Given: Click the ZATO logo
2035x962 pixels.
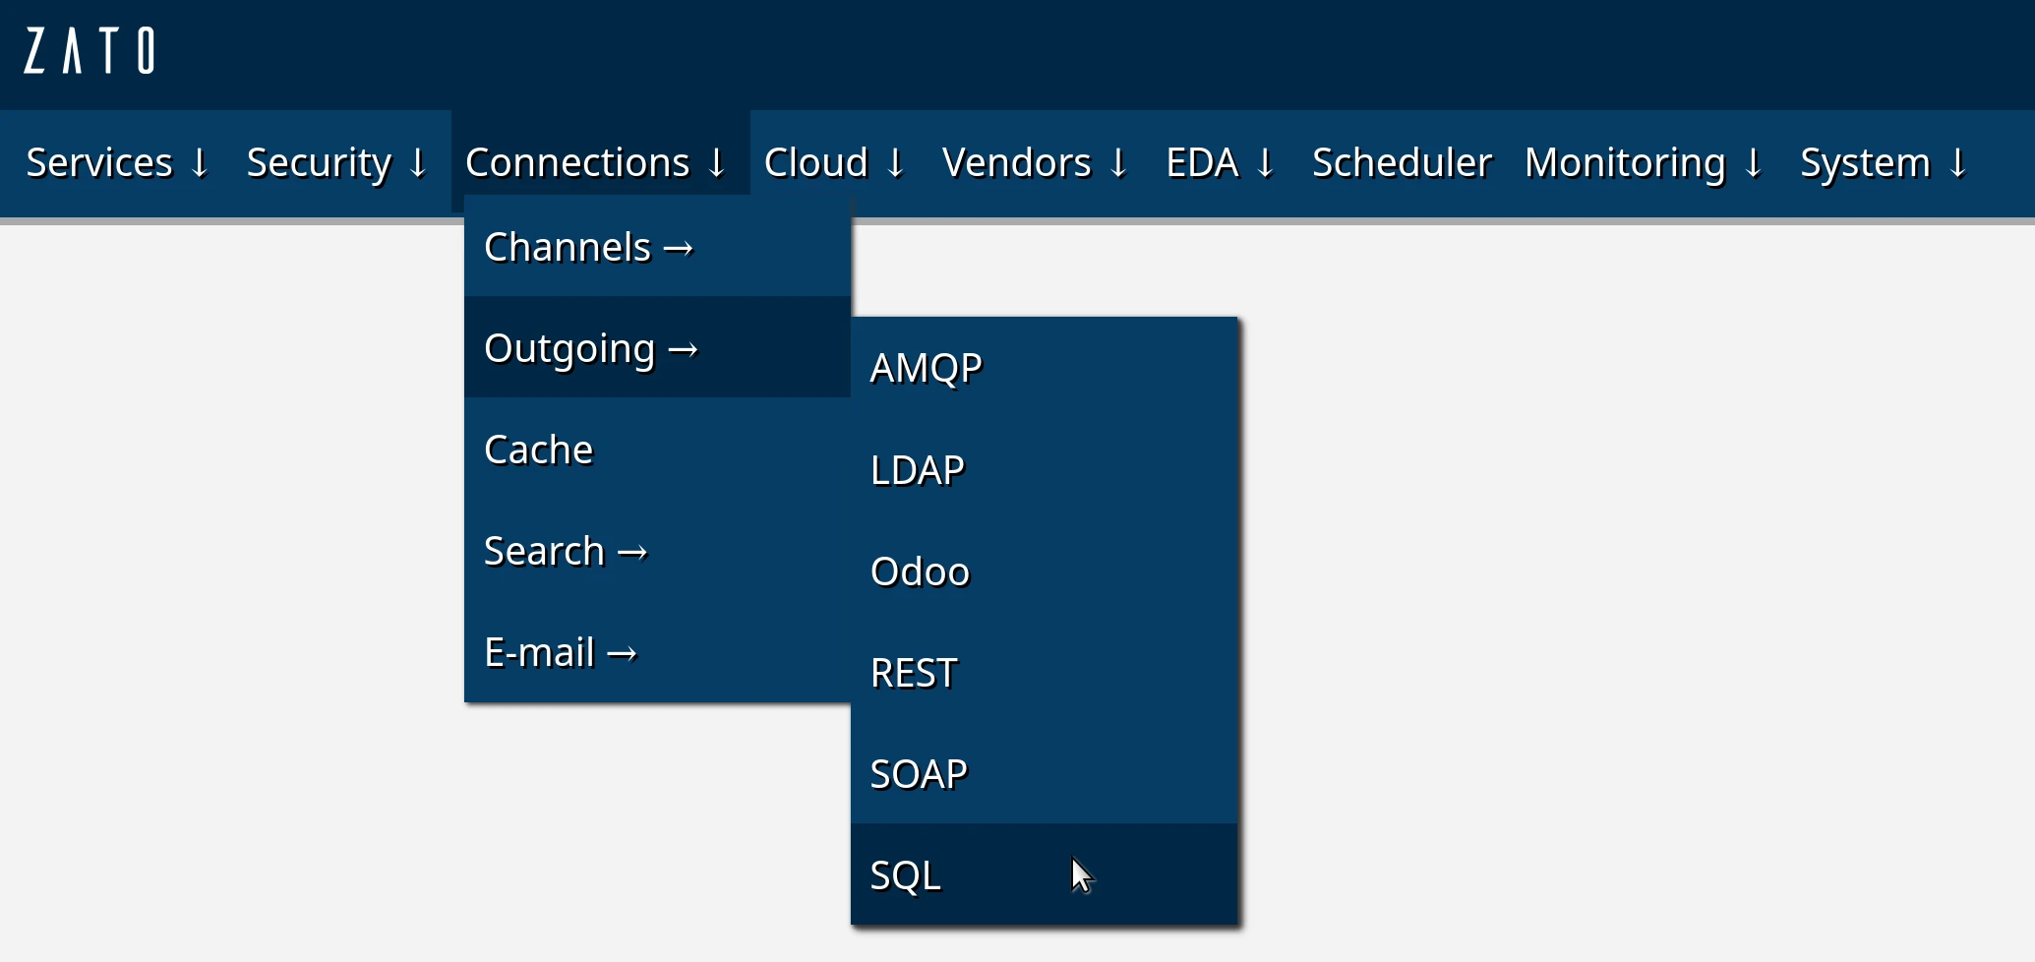Looking at the screenshot, I should pyautogui.click(x=90, y=51).
